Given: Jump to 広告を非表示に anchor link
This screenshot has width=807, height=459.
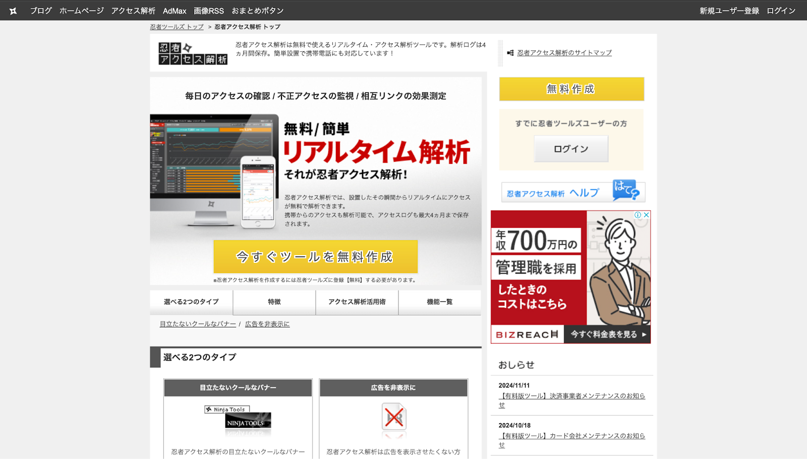Looking at the screenshot, I should [x=267, y=324].
